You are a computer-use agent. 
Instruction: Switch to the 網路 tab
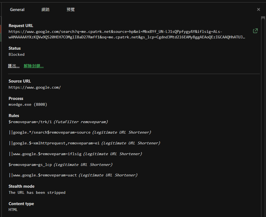coord(45,9)
